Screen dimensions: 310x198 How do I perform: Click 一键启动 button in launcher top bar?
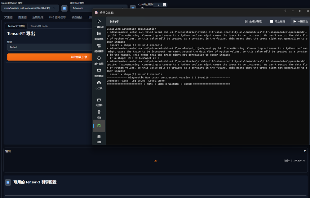(x=300, y=22)
